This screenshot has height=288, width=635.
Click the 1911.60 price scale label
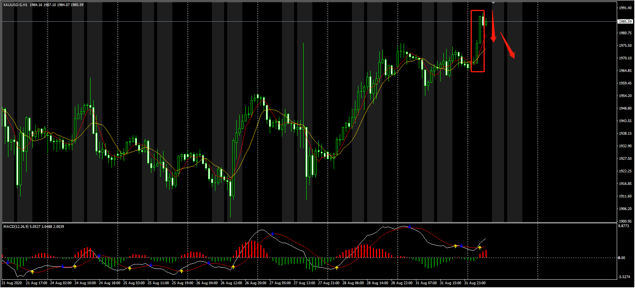point(625,196)
